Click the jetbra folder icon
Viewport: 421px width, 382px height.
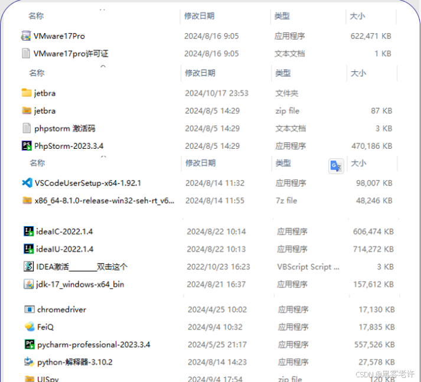pos(27,93)
